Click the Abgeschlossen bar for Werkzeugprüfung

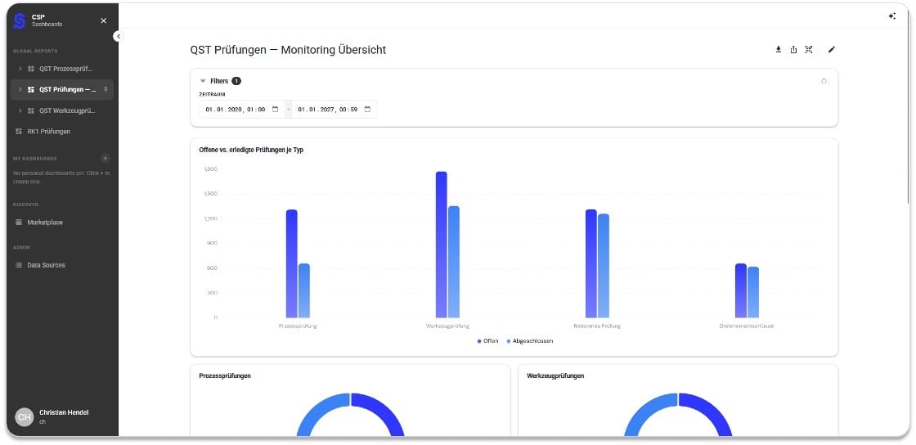[453, 262]
